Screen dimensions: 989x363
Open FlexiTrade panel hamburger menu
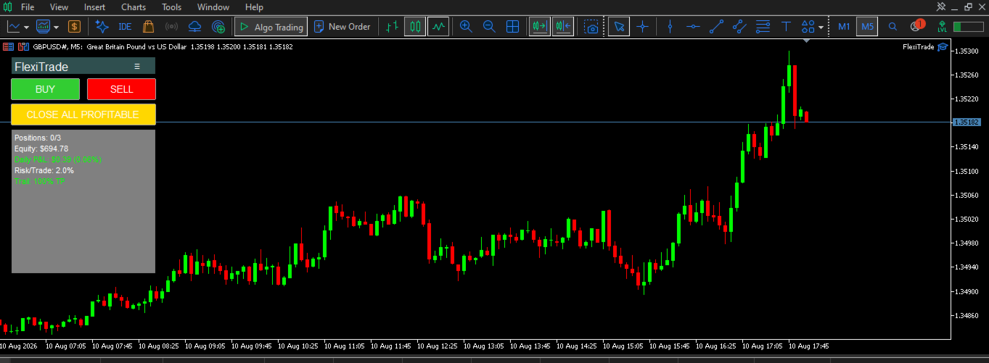(x=137, y=67)
